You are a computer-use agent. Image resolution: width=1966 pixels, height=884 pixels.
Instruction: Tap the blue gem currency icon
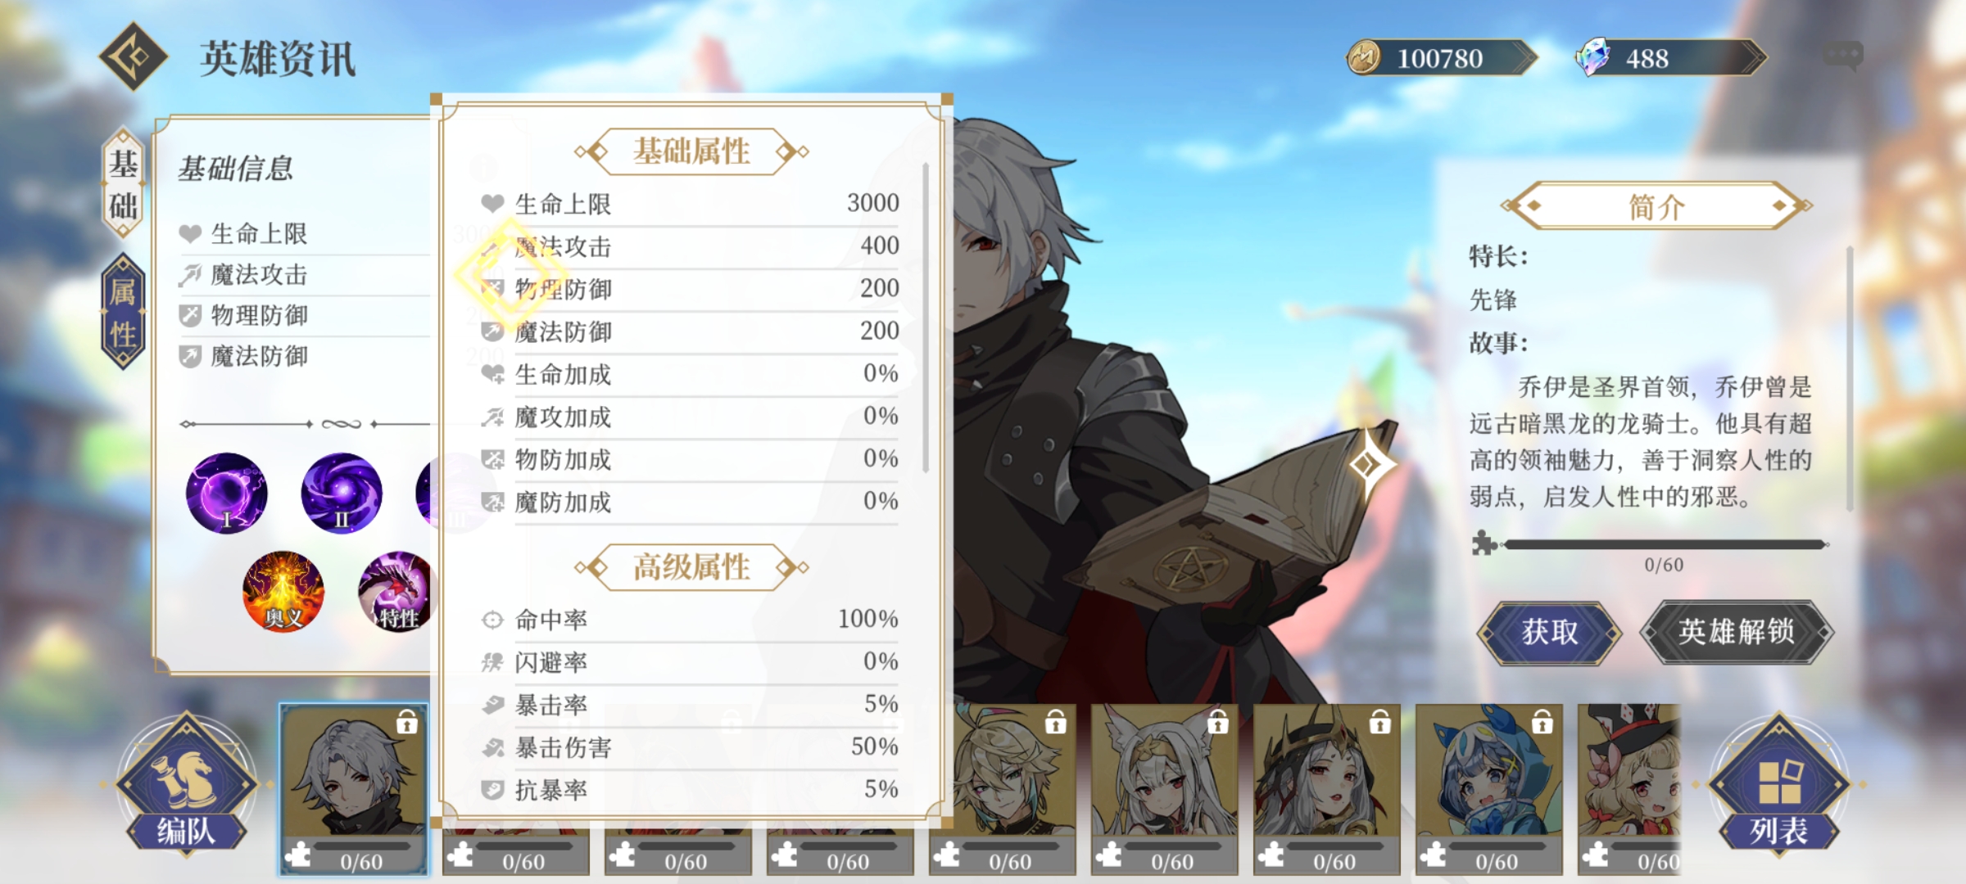coord(1593,57)
